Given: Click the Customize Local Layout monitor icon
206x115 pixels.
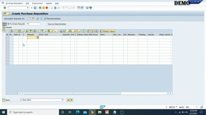Looking at the screenshot, I should [x=91, y=8].
